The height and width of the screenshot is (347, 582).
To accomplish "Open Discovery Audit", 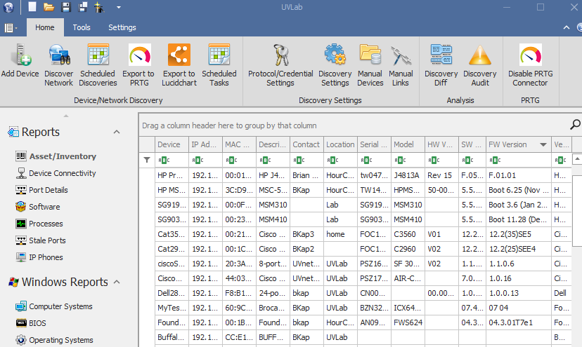I will click(480, 65).
